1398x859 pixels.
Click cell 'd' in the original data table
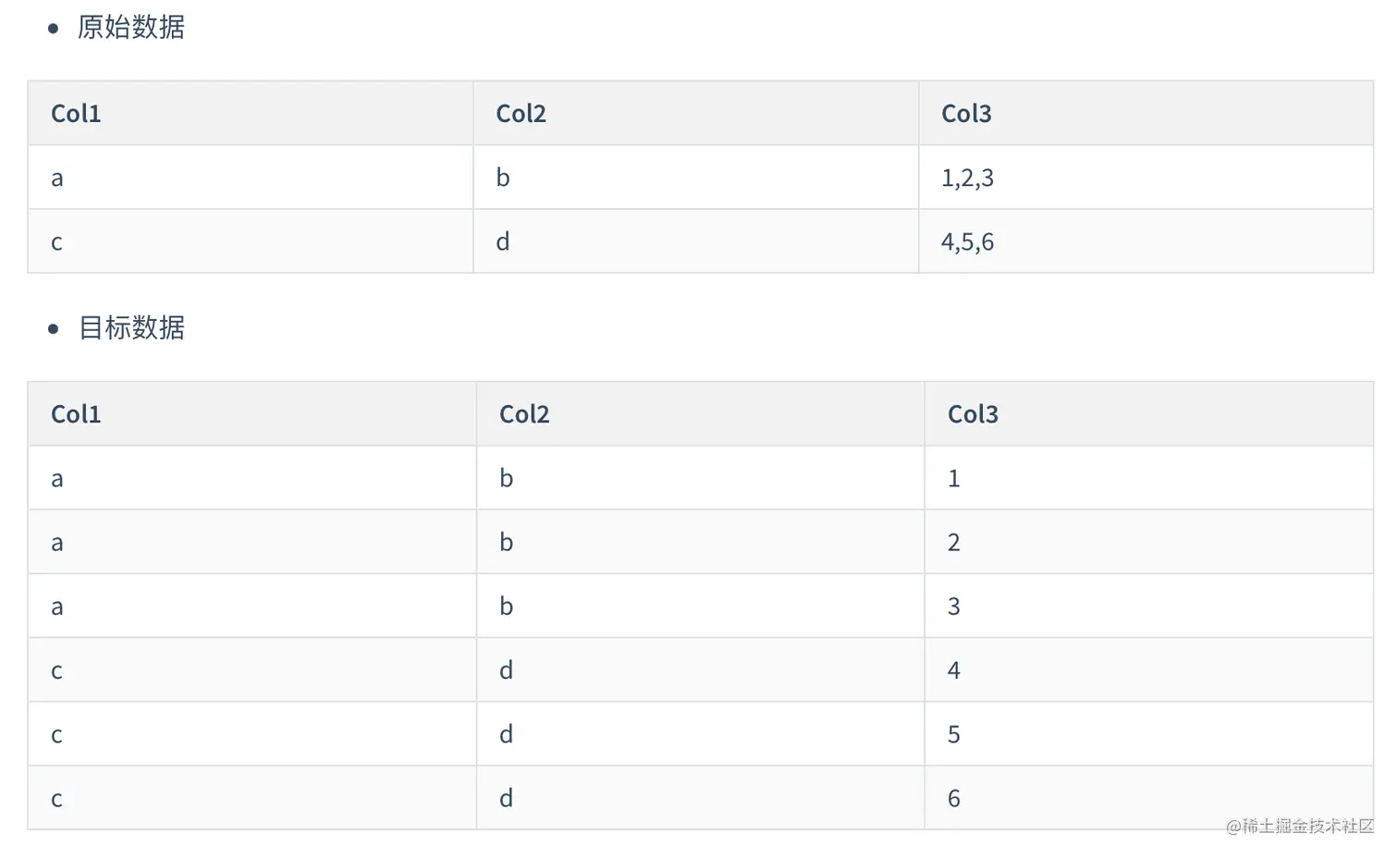click(696, 241)
